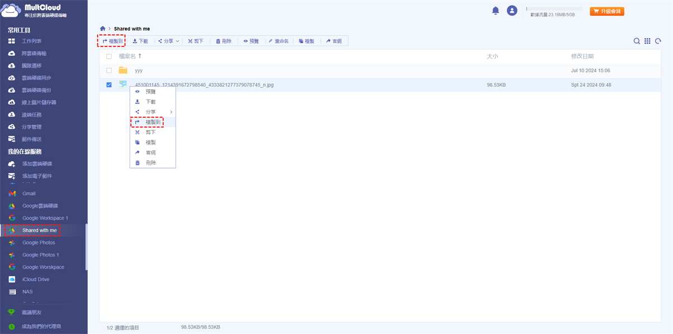Open 分享管理 in the sidebar

click(x=31, y=127)
